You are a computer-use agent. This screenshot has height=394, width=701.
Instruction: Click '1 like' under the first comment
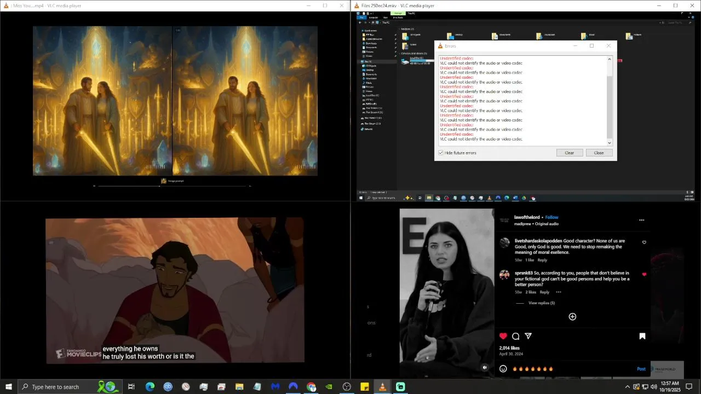pos(530,260)
